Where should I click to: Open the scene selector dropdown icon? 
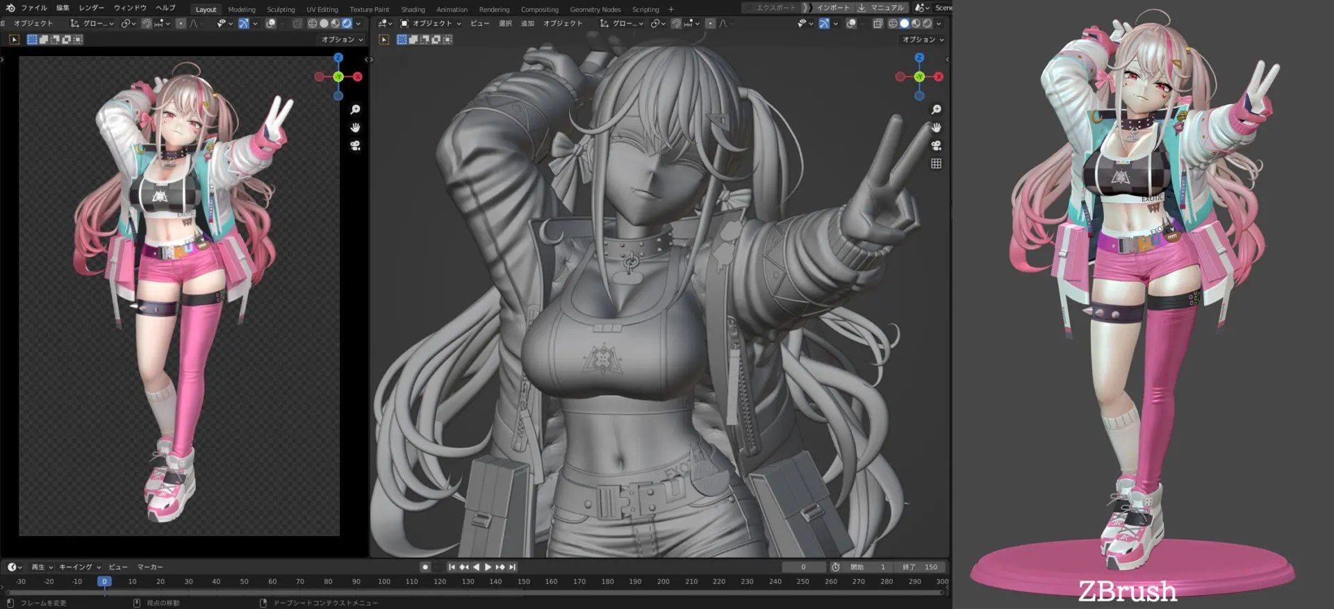point(922,8)
